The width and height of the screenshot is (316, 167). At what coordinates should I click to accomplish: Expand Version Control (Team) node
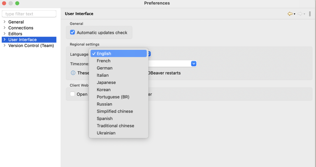[x=5, y=46]
